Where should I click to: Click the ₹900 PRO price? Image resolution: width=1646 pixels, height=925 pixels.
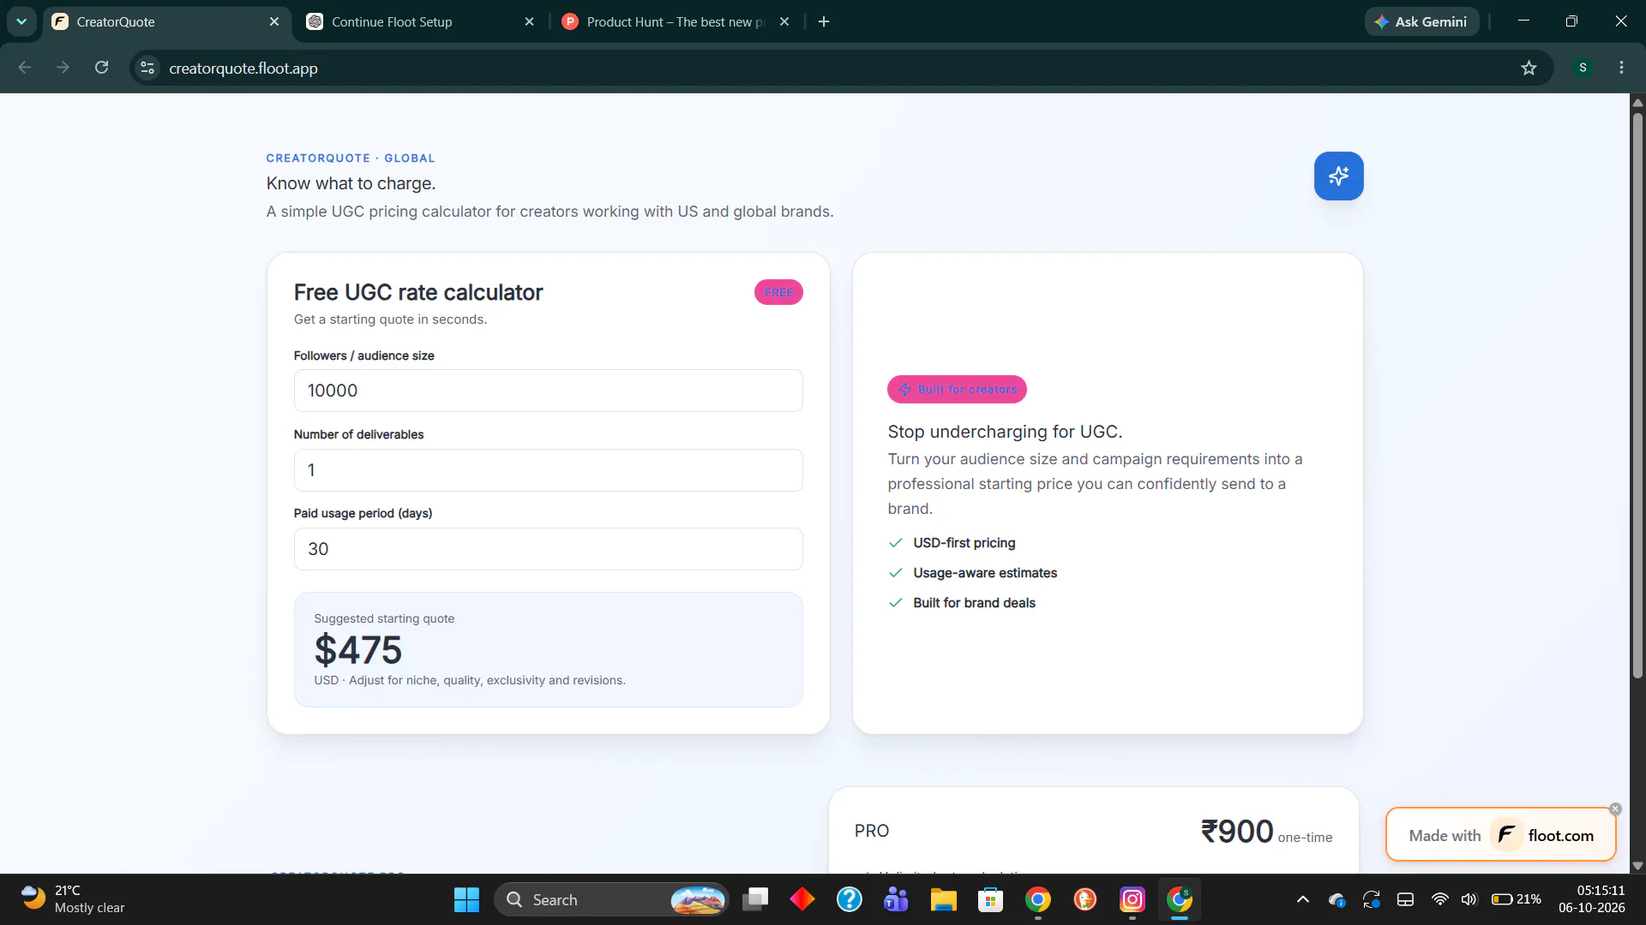[x=1236, y=832]
